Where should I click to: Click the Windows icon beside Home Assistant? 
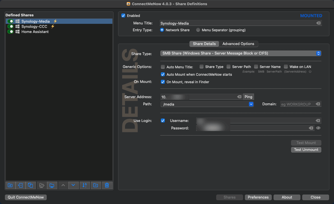click(17, 32)
